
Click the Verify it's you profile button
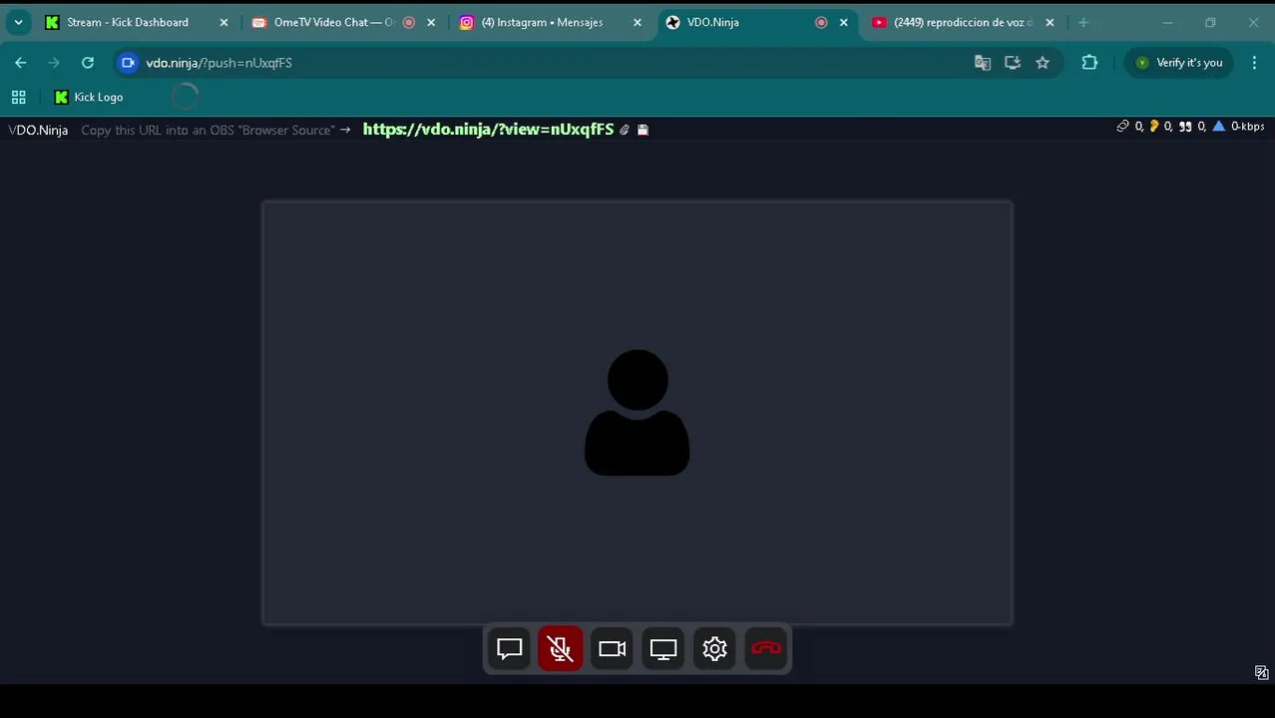pos(1179,63)
